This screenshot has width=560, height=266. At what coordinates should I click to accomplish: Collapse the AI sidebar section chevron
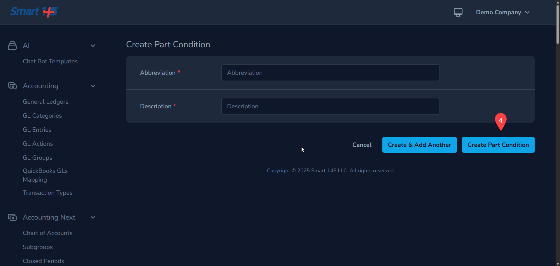click(93, 46)
